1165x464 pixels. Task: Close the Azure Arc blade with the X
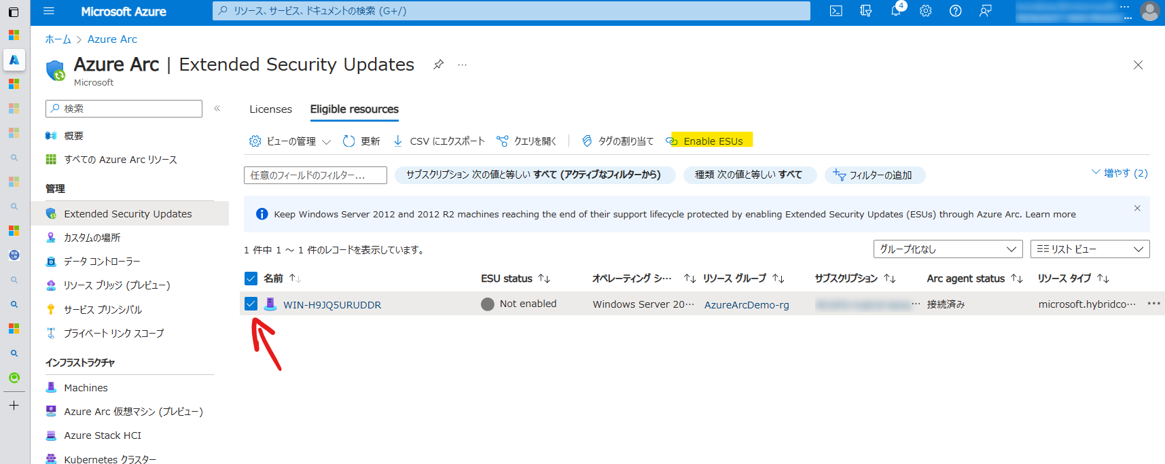click(x=1138, y=65)
